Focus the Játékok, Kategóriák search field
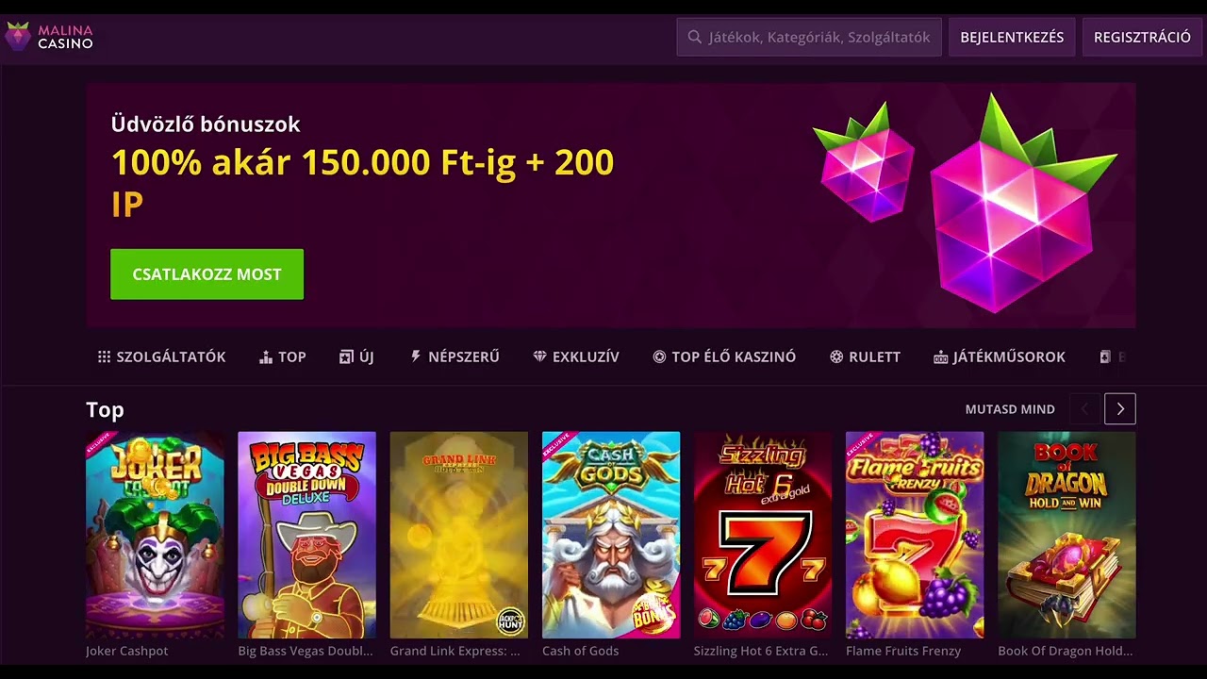The image size is (1207, 679). [x=809, y=37]
